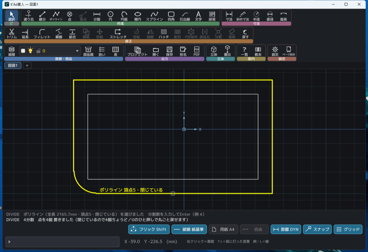The width and height of the screenshot is (368, 252).
Task: Select the 円弧 arc tool
Action: click(124, 16)
